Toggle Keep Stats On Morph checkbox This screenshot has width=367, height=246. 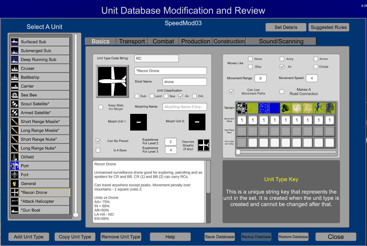[101, 107]
